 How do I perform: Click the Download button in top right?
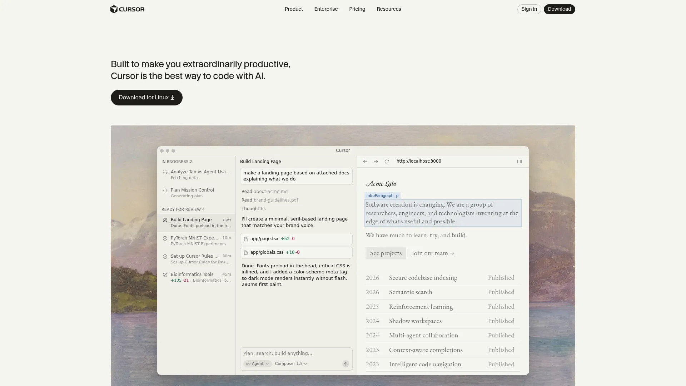click(x=559, y=9)
